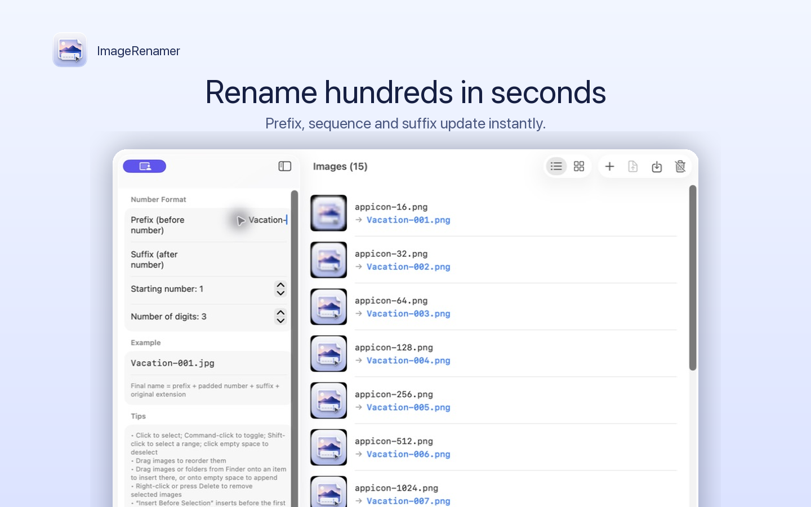This screenshot has height=507, width=811.
Task: Select the appicon-64.png thumbnail
Action: [329, 306]
